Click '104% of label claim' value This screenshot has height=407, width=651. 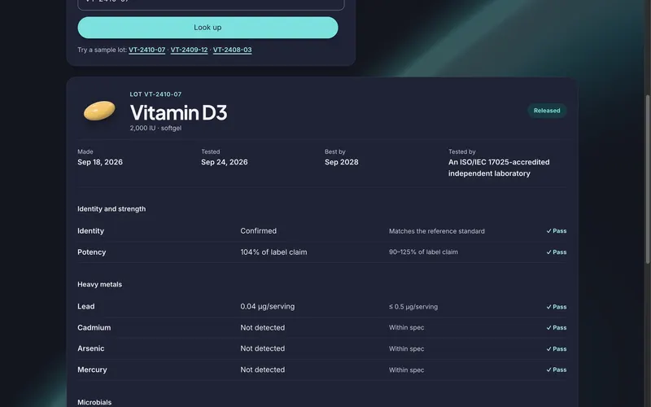point(273,252)
